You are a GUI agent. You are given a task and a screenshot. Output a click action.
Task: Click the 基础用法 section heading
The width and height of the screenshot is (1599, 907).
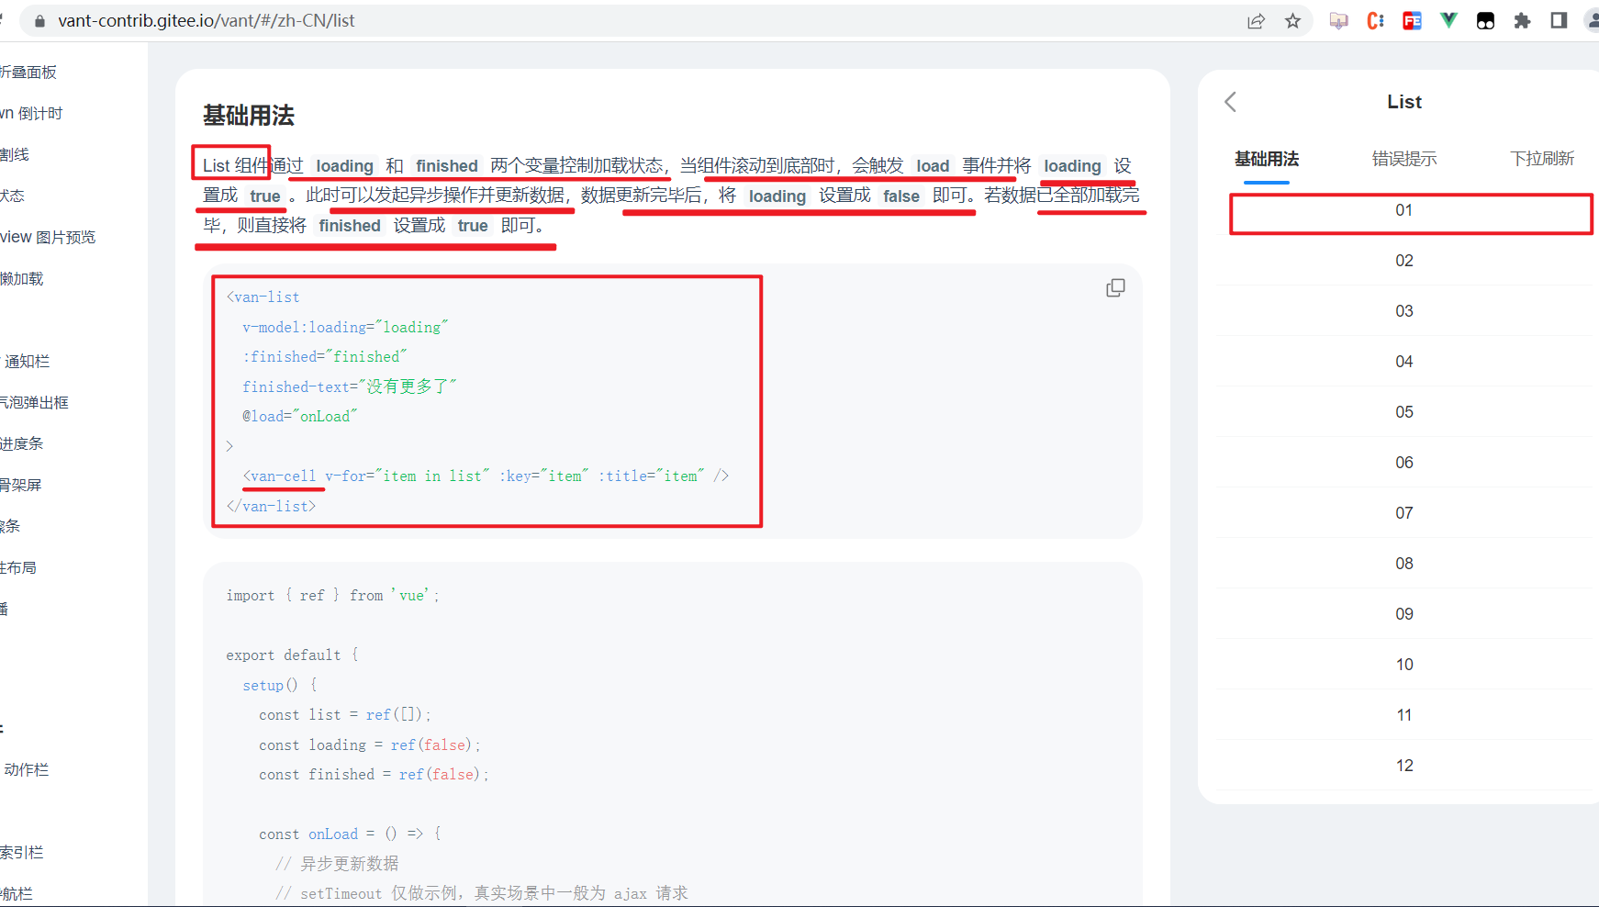[249, 116]
